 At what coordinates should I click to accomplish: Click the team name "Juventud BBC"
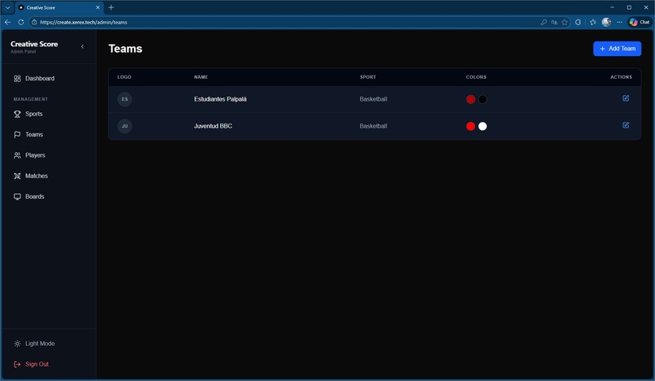point(213,126)
